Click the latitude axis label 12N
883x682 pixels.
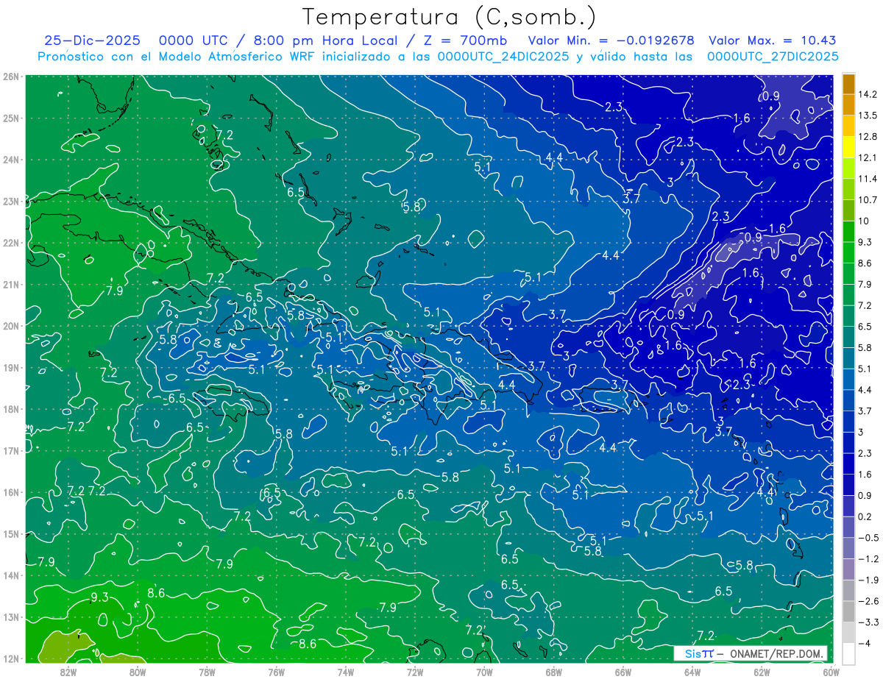click(x=10, y=658)
